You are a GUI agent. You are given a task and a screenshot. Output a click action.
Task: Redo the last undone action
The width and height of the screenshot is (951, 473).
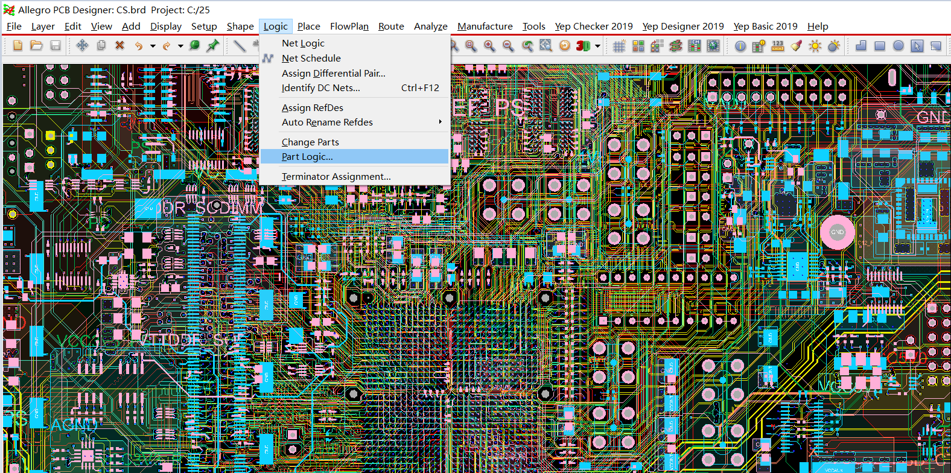167,46
